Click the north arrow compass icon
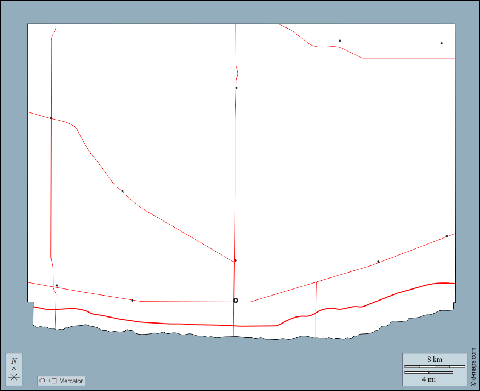 pyautogui.click(x=14, y=370)
